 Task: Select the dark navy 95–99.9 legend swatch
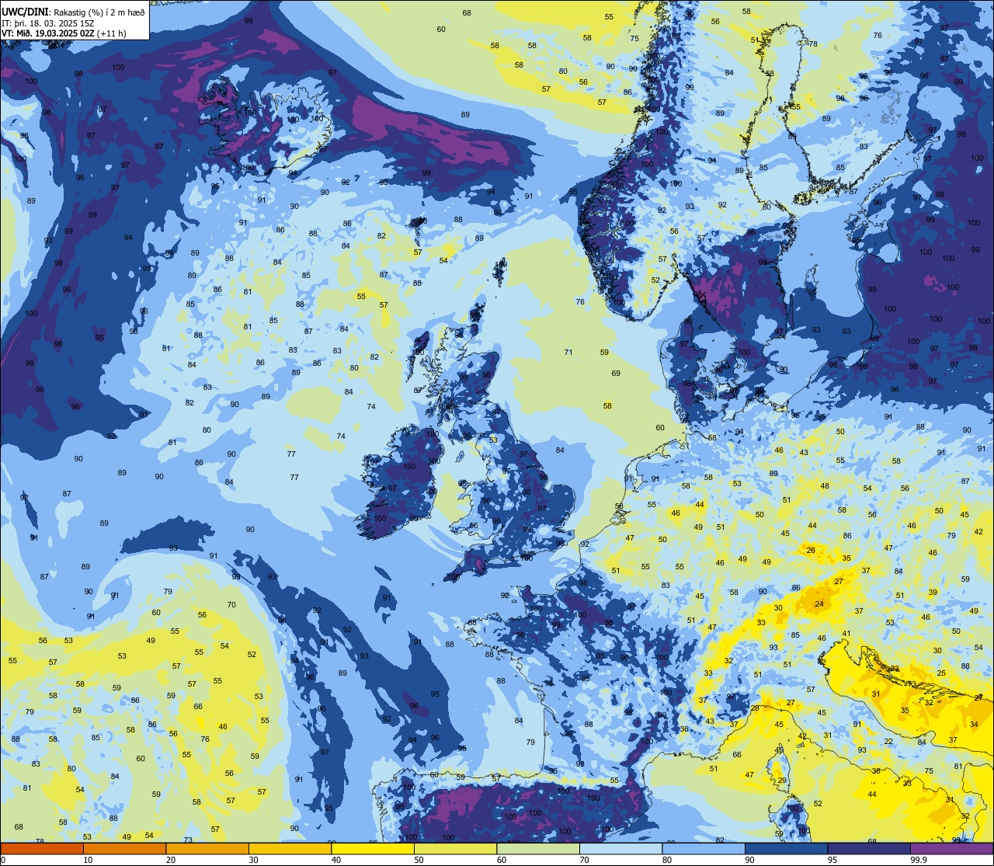tap(869, 849)
